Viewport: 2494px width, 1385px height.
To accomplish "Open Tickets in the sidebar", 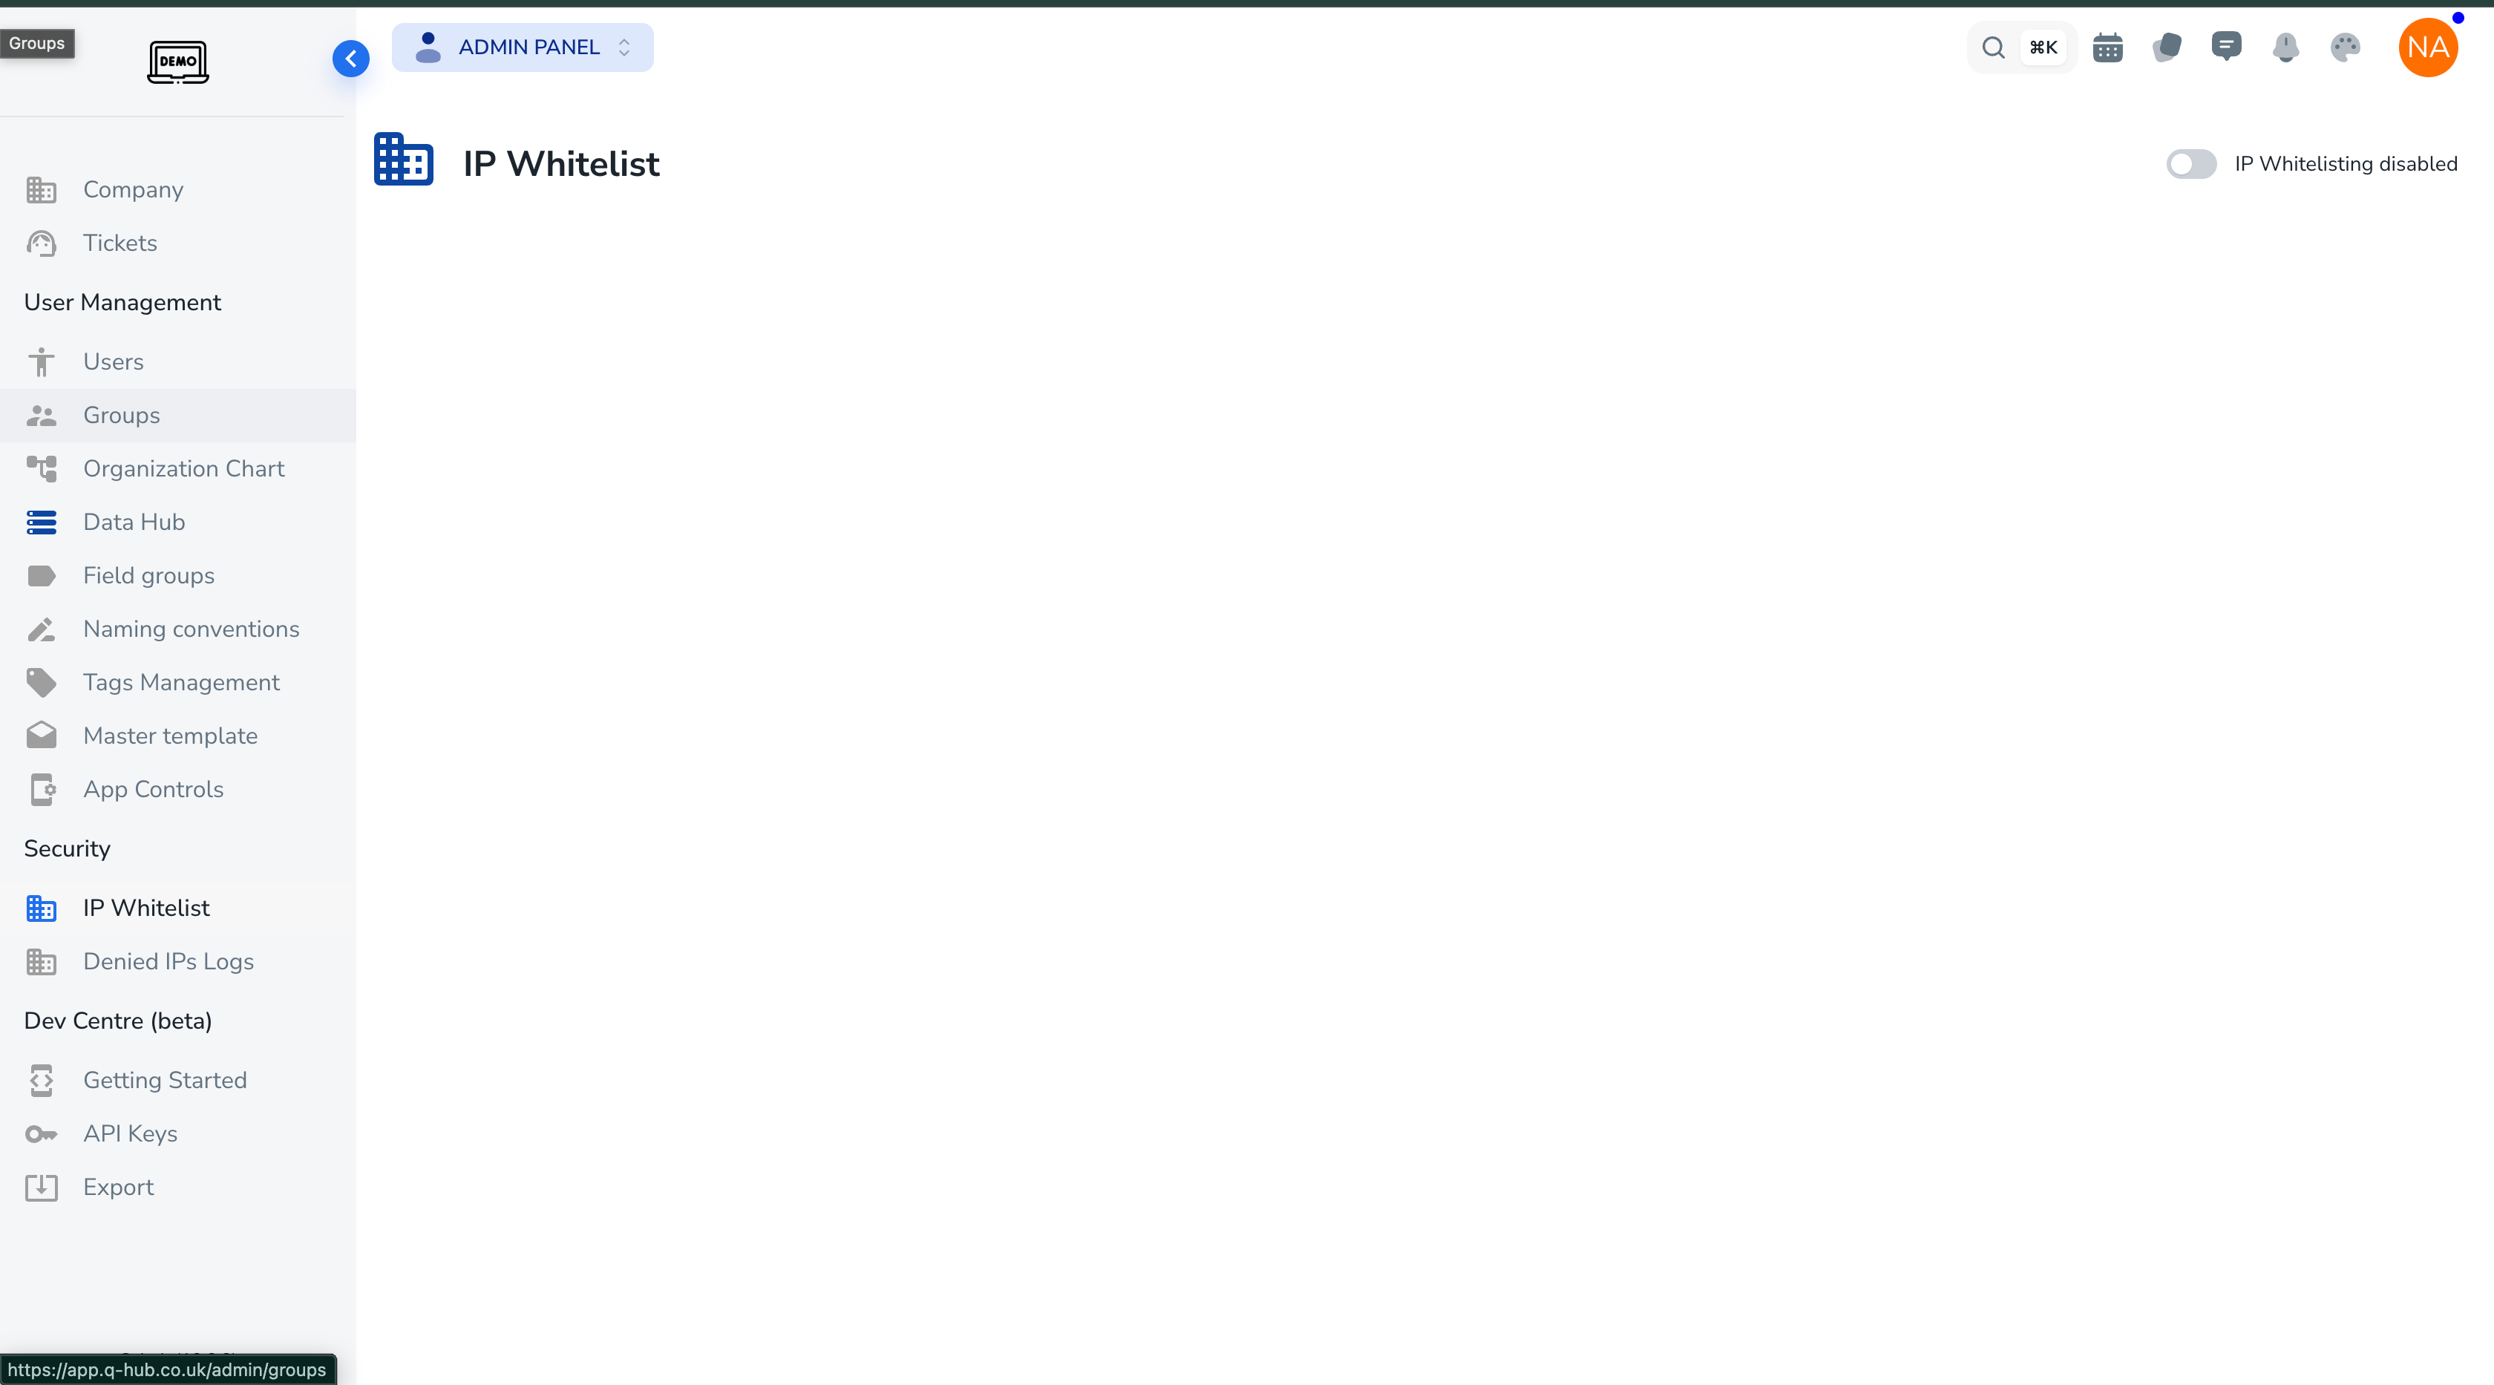I will [x=178, y=243].
